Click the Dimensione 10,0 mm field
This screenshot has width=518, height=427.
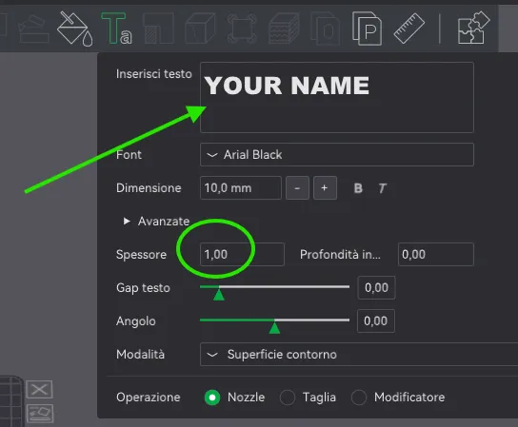pyautogui.click(x=241, y=187)
